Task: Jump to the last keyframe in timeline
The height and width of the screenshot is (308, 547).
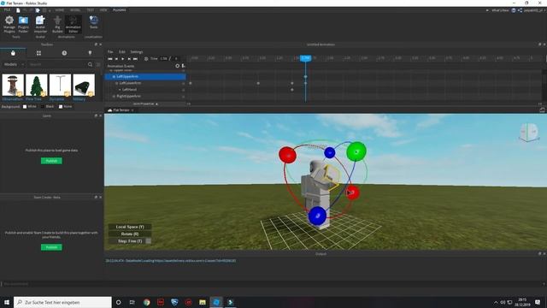Action: (x=135, y=59)
